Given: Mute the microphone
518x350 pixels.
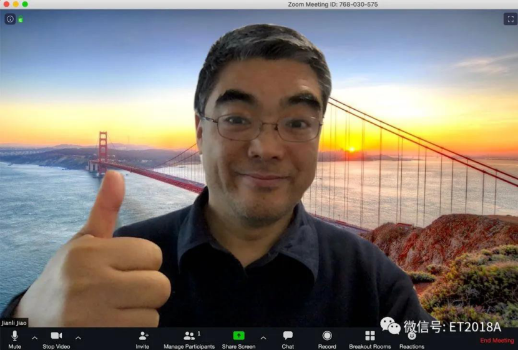Looking at the screenshot, I should [14, 339].
